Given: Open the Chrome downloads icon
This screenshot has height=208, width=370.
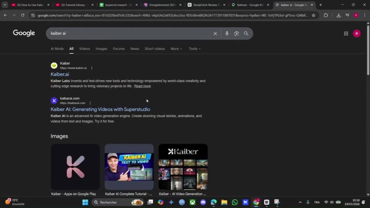Looking at the screenshot, I should [x=338, y=15].
